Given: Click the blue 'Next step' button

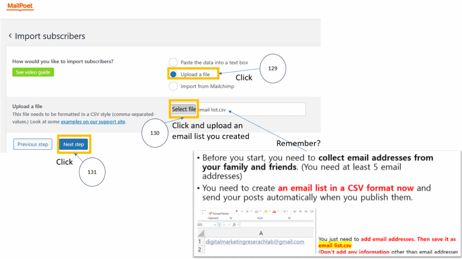Looking at the screenshot, I should tap(74, 144).
